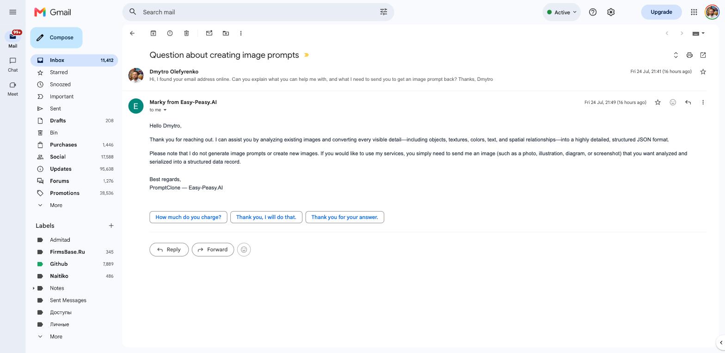Image resolution: width=725 pixels, height=353 pixels.
Task: Open the Google account avatar
Action: click(x=712, y=12)
